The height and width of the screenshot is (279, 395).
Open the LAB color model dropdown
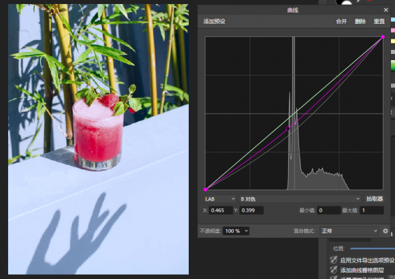point(220,199)
